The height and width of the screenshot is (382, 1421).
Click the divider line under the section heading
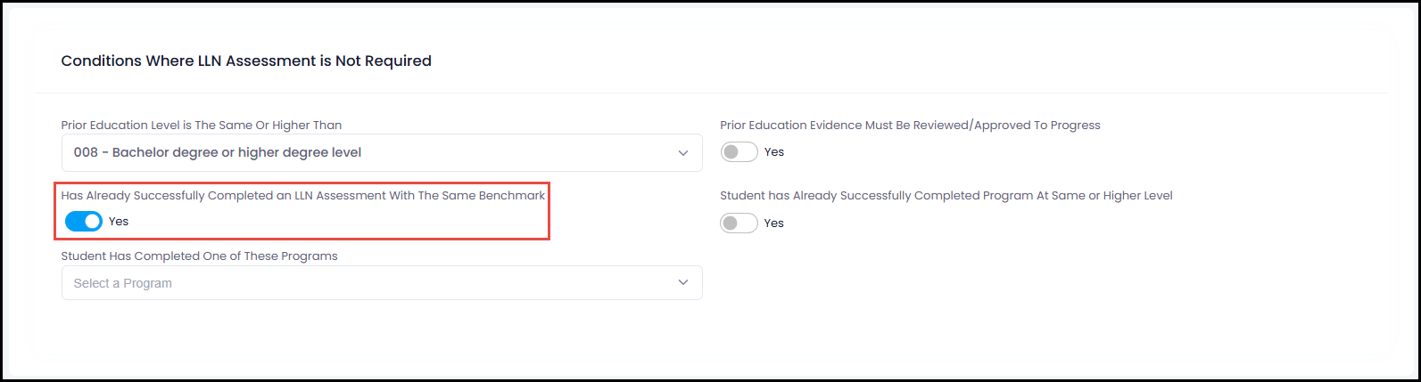point(711,93)
